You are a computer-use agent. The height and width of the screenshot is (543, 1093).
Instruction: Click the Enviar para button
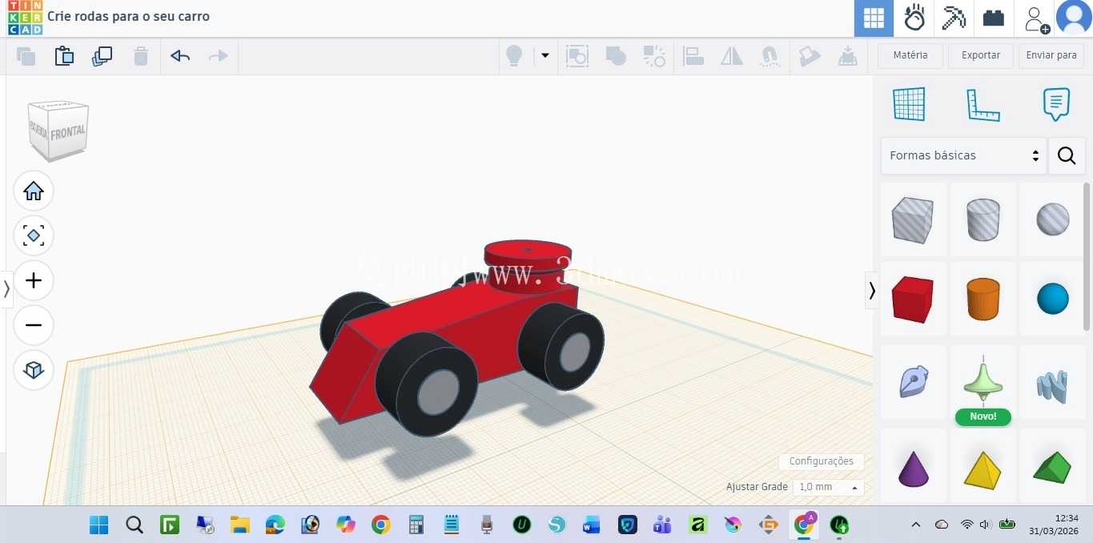[1051, 55]
